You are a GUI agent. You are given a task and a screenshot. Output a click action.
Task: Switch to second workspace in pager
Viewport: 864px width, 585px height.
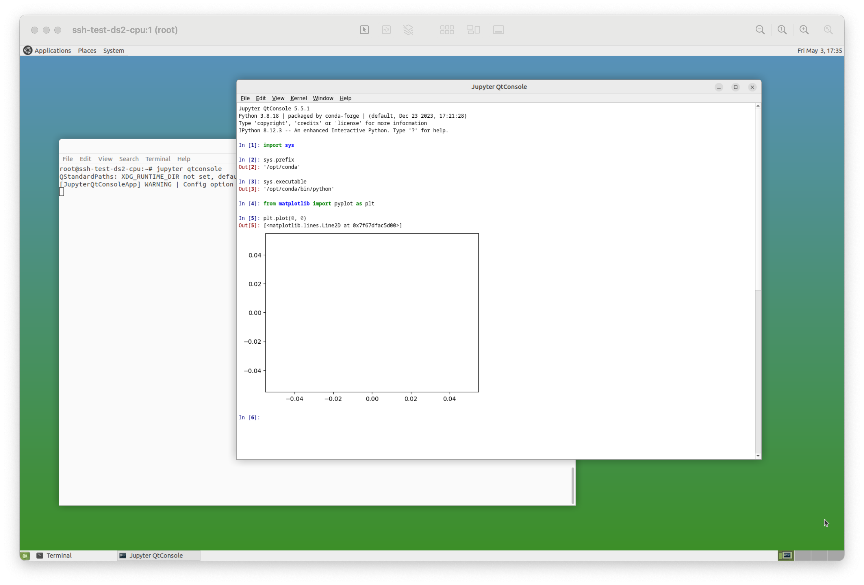pos(802,555)
